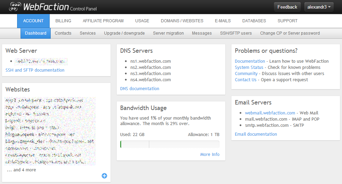Open the Email documentation link

tap(256, 134)
